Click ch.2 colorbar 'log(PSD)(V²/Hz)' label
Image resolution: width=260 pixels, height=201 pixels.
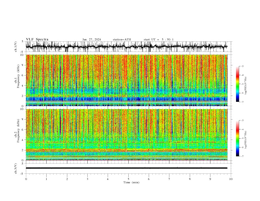click(x=246, y=140)
